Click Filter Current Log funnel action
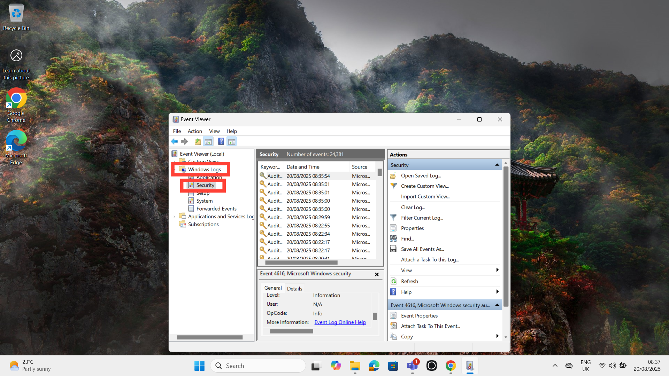 tap(422, 218)
